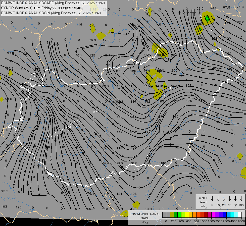Screen dimensions: 246x226
Task: Click the map value 78.3
Action: point(240,7)
